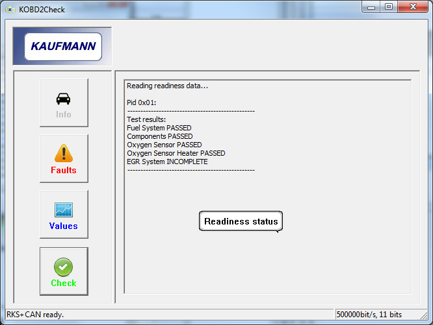Select the blue 'Values' label
433x325 pixels.
[64, 226]
